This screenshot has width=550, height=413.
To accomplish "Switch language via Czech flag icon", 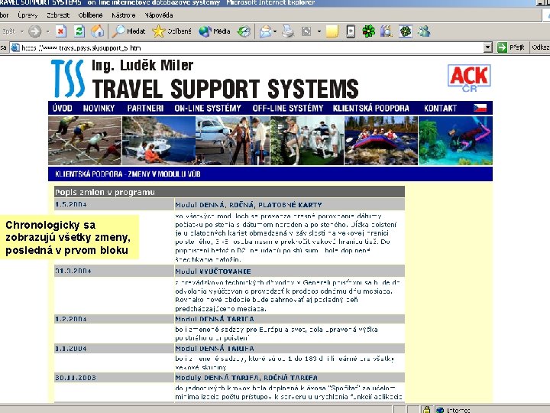I will click(480, 108).
